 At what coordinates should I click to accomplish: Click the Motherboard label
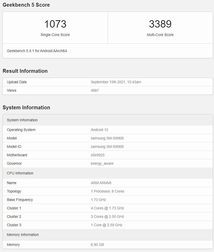pos(17,155)
